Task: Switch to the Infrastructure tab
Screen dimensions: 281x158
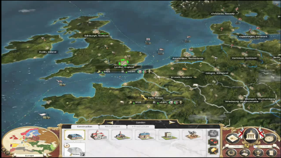Action: tap(140, 126)
